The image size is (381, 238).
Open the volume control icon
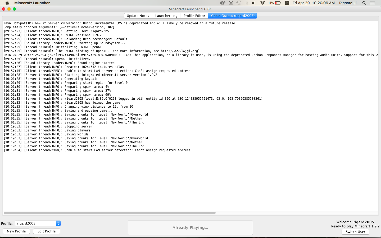(x=253, y=3)
